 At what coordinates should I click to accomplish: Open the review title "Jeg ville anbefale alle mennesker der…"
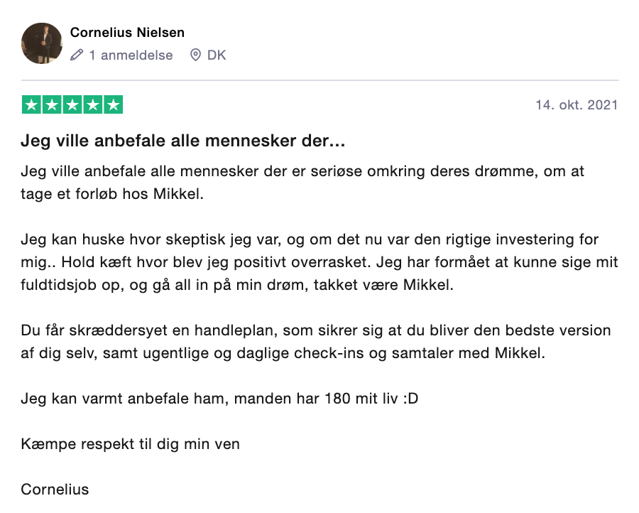183,141
